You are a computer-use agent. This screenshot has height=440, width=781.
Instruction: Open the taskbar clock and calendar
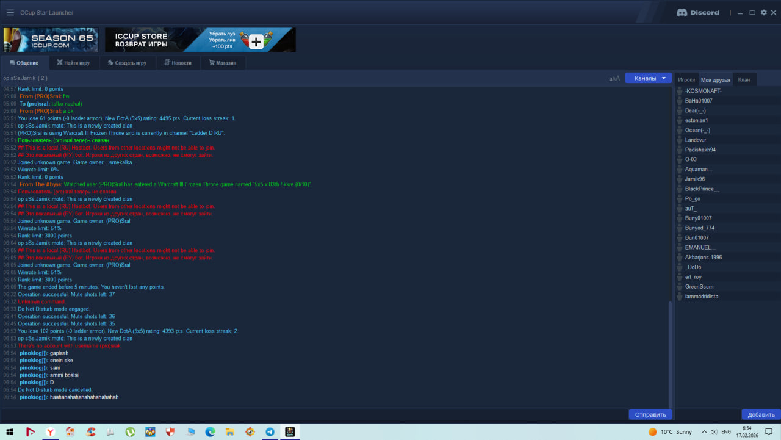(x=747, y=431)
